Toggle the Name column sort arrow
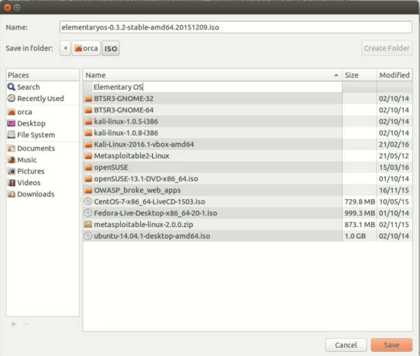The image size is (420, 356). 336,75
